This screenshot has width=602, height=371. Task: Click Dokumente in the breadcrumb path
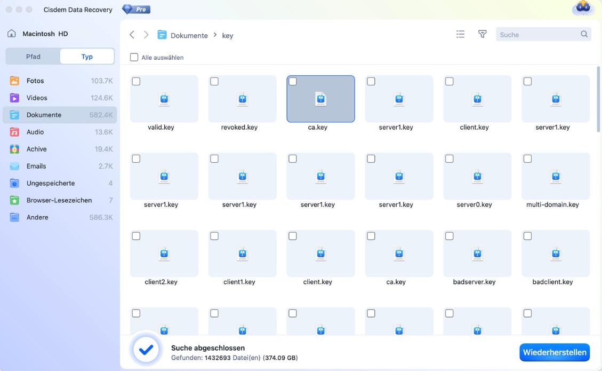coord(189,36)
